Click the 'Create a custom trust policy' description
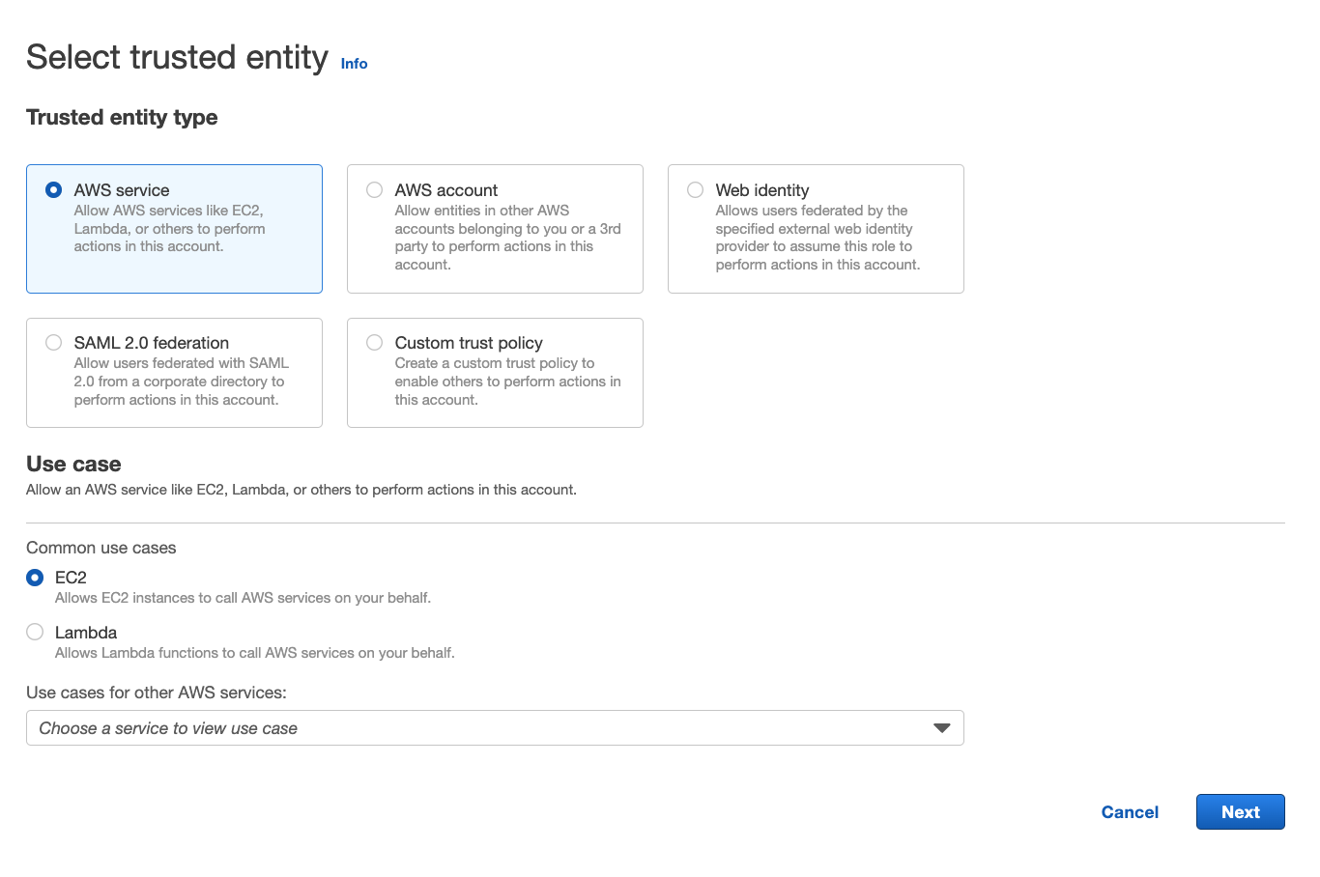The width and height of the screenshot is (1320, 877). 507,382
